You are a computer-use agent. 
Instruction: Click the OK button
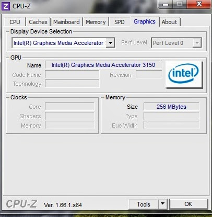coord(189,204)
